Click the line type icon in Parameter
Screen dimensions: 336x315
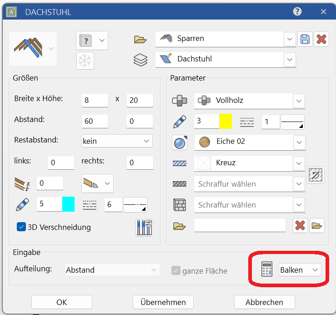247,122
